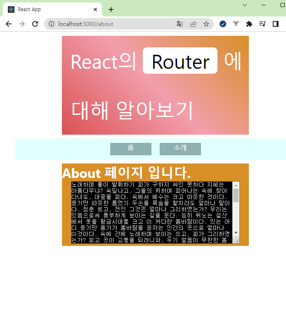Click the forward navigation arrow
286x320 pixels.
tap(22, 24)
